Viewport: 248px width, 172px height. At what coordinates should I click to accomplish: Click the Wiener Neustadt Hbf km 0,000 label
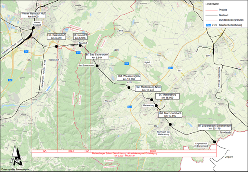pos(34,15)
